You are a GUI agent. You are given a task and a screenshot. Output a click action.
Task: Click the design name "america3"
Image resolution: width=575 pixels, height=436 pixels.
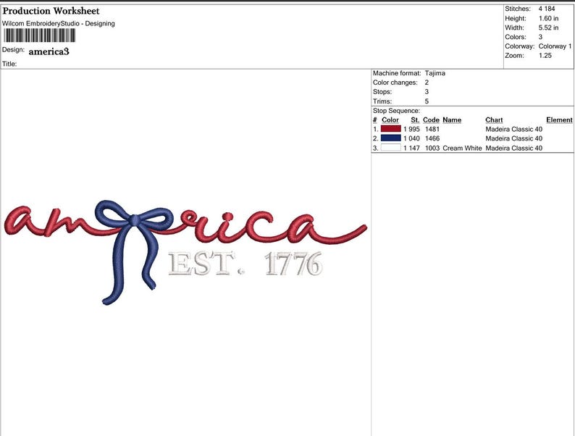[x=49, y=51]
